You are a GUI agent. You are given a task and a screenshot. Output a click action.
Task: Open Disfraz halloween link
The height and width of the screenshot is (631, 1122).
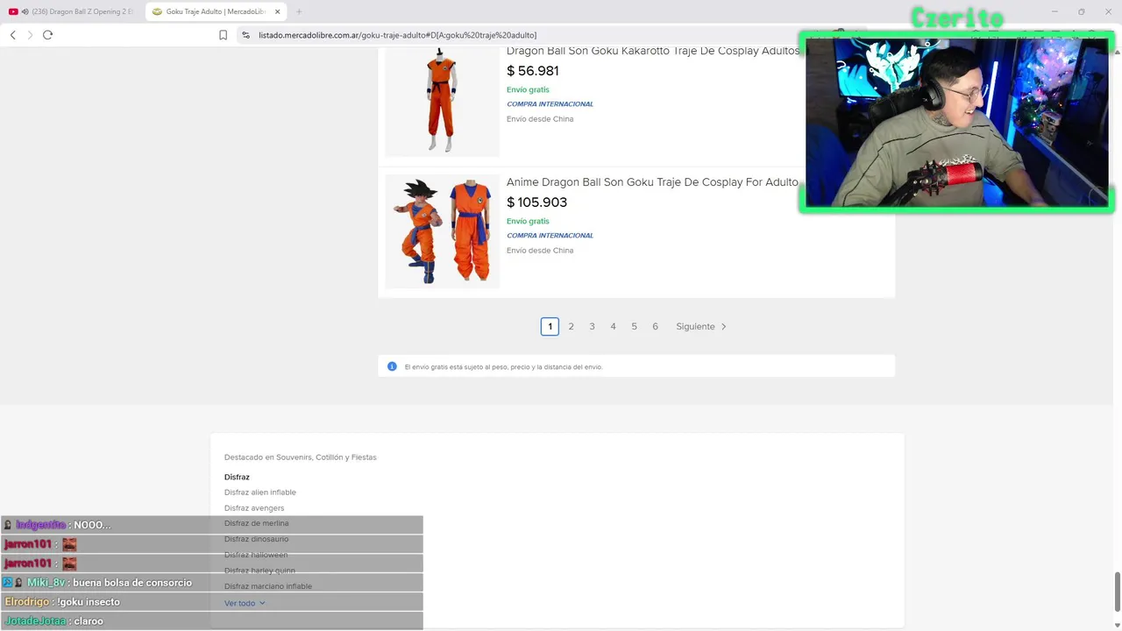coord(256,555)
